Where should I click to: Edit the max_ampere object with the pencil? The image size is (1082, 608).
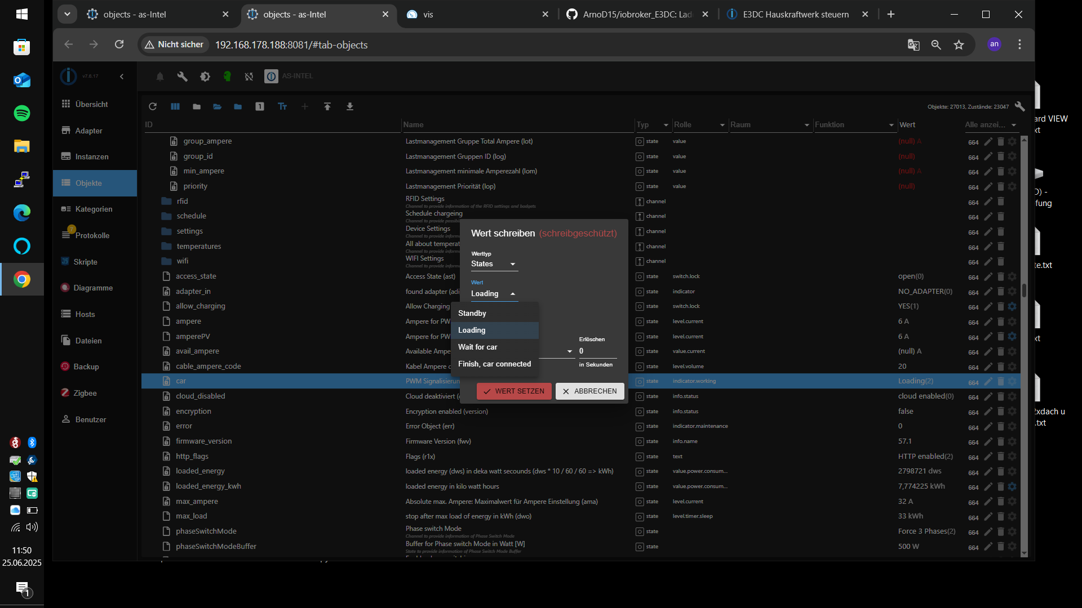[988, 502]
